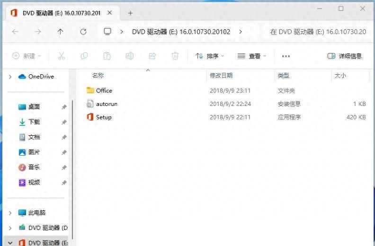Click the Share icon in toolbar
This screenshot has height=246, width=375.
[152, 56]
